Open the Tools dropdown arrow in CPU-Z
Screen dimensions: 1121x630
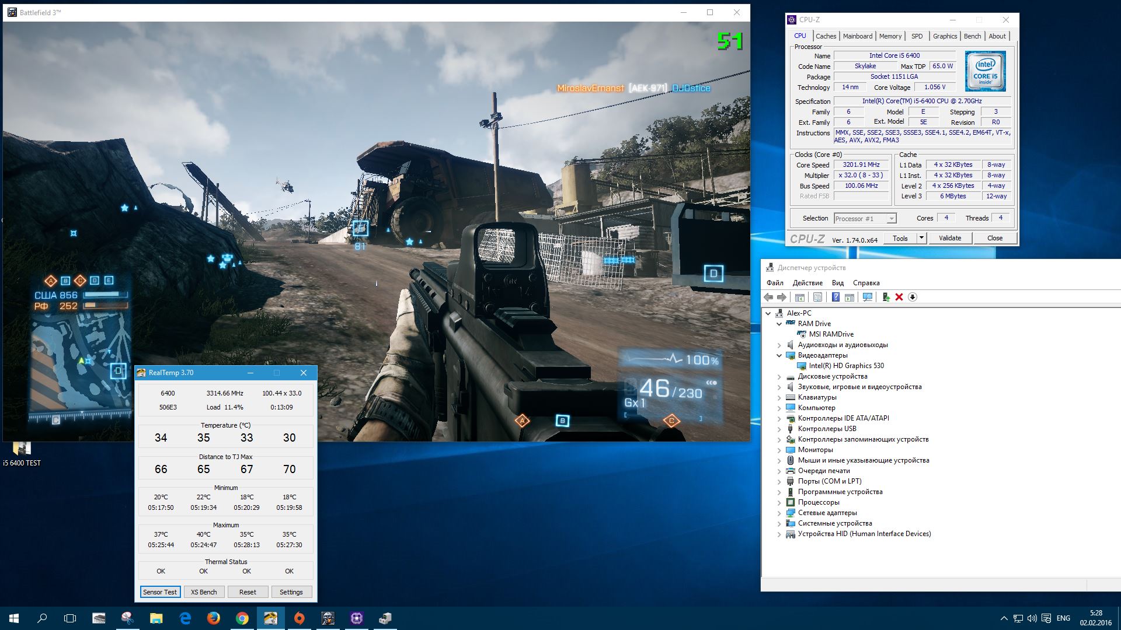pos(921,238)
